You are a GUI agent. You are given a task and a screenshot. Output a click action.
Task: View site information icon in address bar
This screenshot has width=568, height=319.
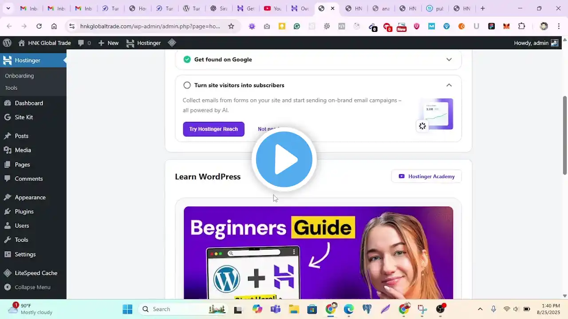coord(72,26)
